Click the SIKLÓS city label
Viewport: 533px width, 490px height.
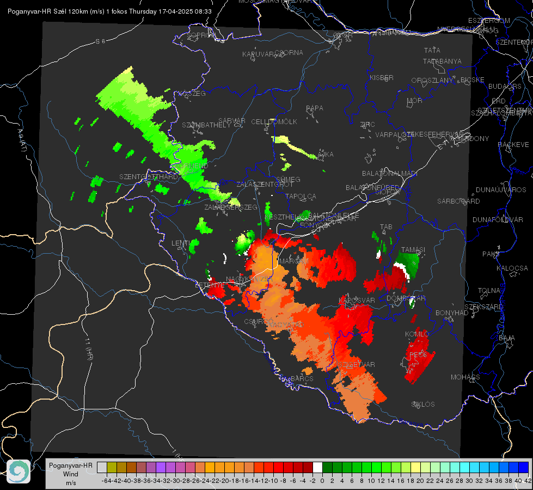423,405
